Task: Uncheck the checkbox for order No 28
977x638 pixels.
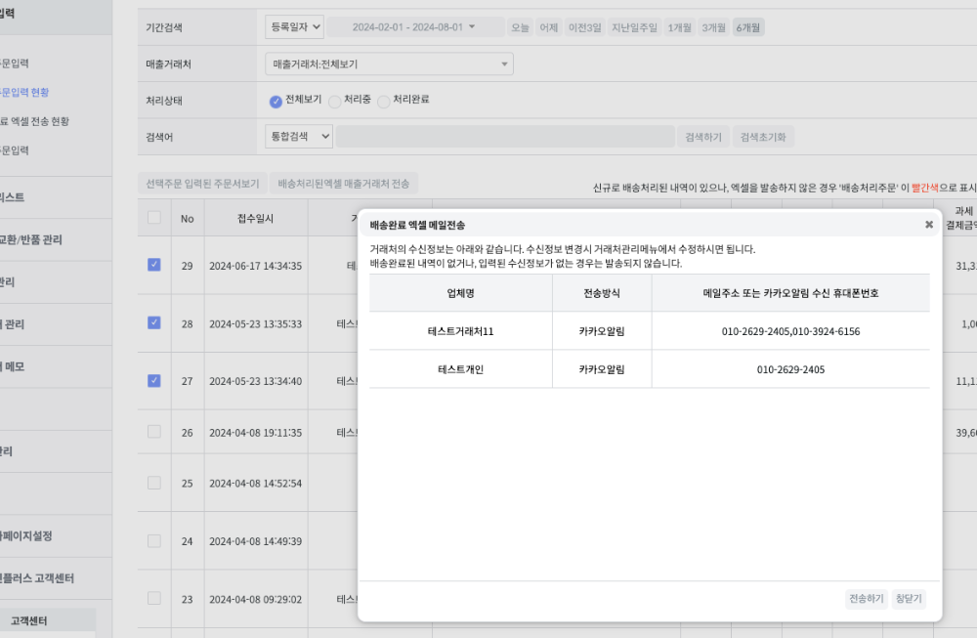Action: [154, 322]
